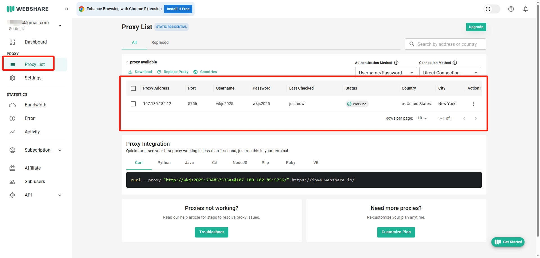Click the Last Checked column header

301,88
